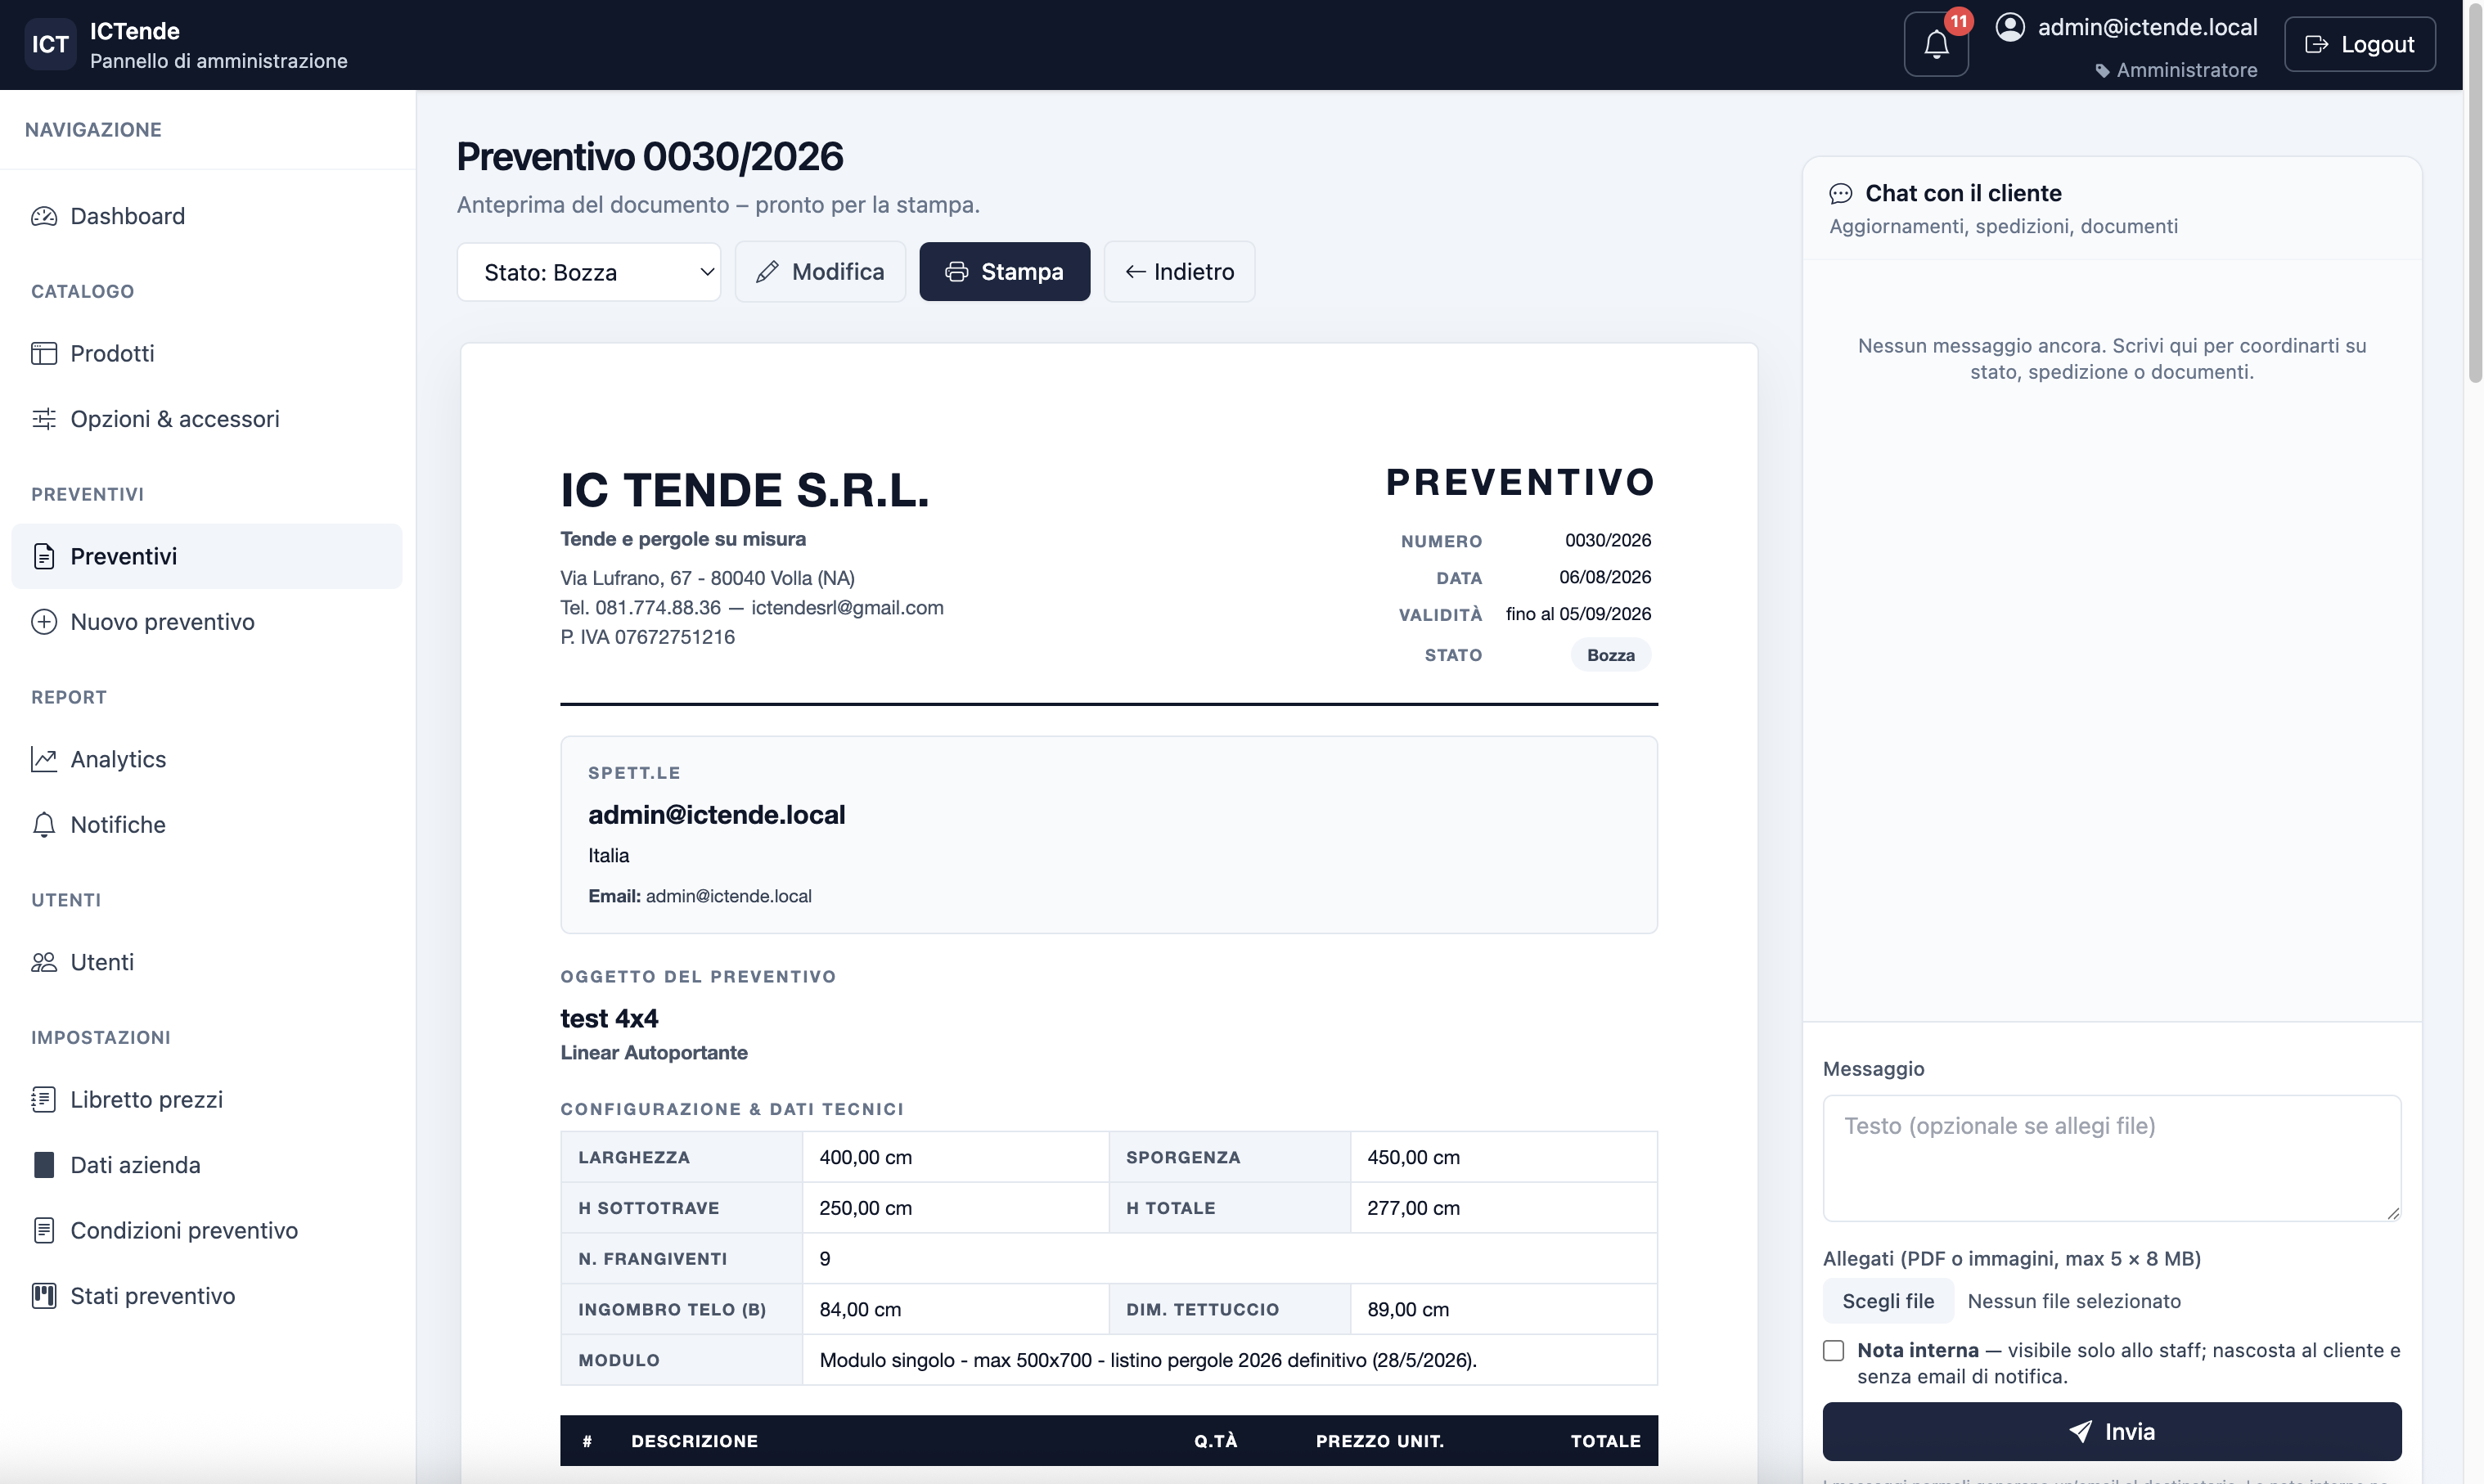Click the 450,00 cm Sporgenza value
This screenshot has width=2484, height=1484.
click(1413, 1158)
